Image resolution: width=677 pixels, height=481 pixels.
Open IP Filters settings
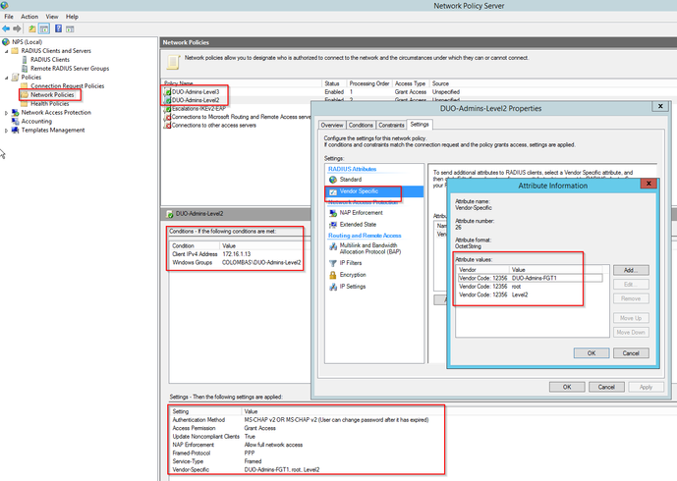352,262
